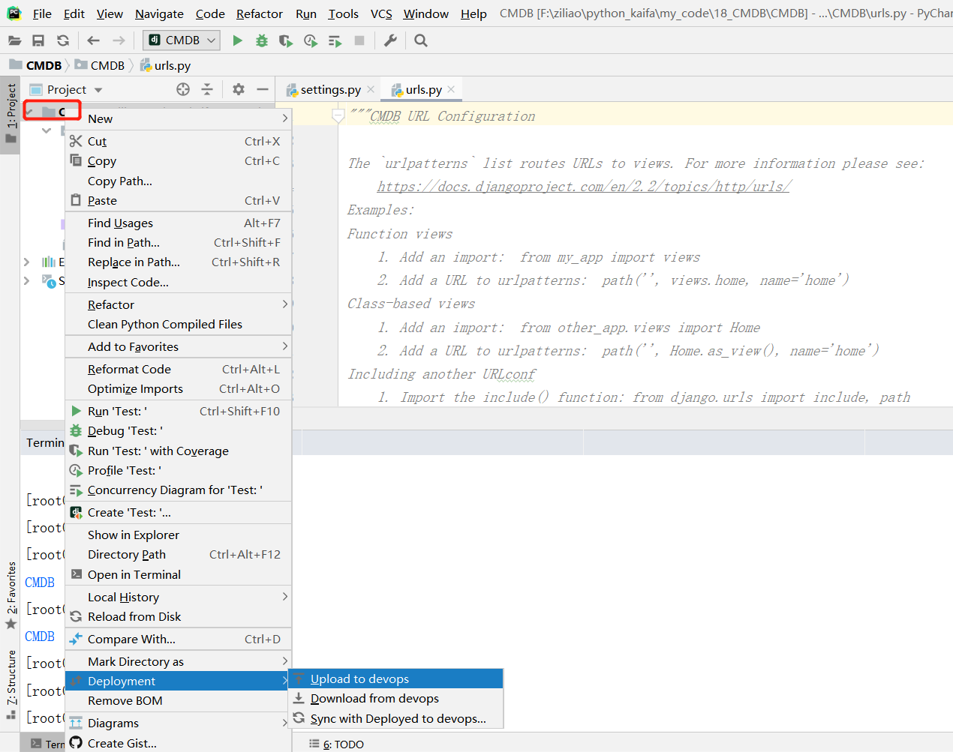This screenshot has height=752, width=953.
Task: Expand the New submenu entry
Action: click(179, 118)
